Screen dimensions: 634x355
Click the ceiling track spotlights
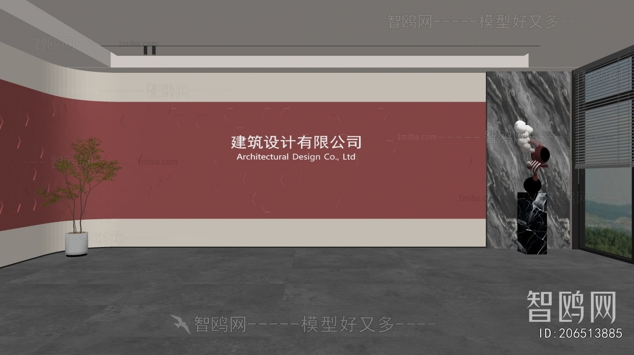tap(149, 50)
